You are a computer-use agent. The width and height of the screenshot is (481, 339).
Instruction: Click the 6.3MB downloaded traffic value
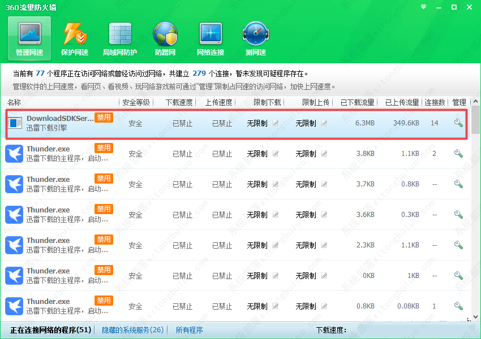365,123
